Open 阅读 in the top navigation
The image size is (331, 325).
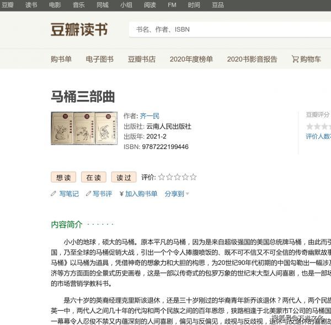[x=150, y=4]
